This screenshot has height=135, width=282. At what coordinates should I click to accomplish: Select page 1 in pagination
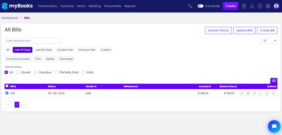[x=17, y=105]
